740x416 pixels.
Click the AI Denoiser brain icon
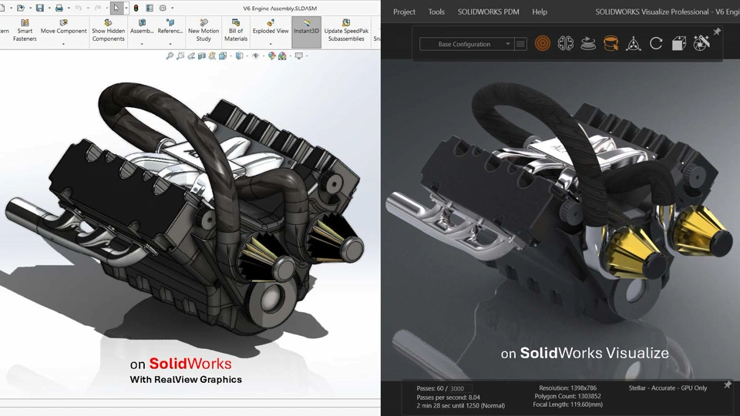tap(565, 44)
